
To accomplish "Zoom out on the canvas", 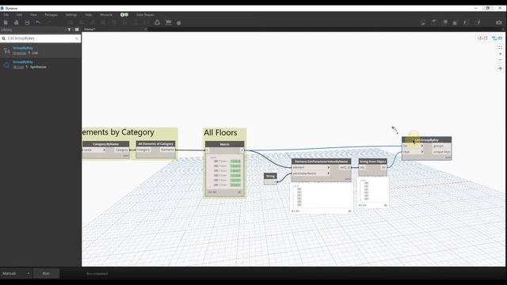I will pos(500,60).
